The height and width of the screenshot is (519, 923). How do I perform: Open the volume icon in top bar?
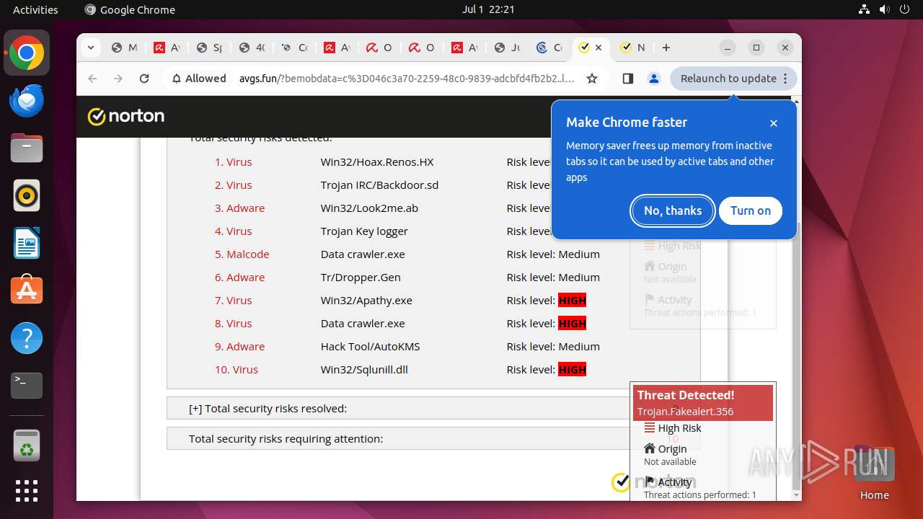click(x=884, y=9)
